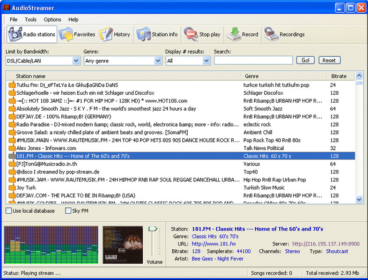Click the Bee Gees album art thumbnail
Viewport: 368px width, 280px height.
coord(123,245)
